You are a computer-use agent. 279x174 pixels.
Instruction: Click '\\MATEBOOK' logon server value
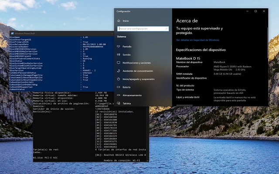click(102, 109)
